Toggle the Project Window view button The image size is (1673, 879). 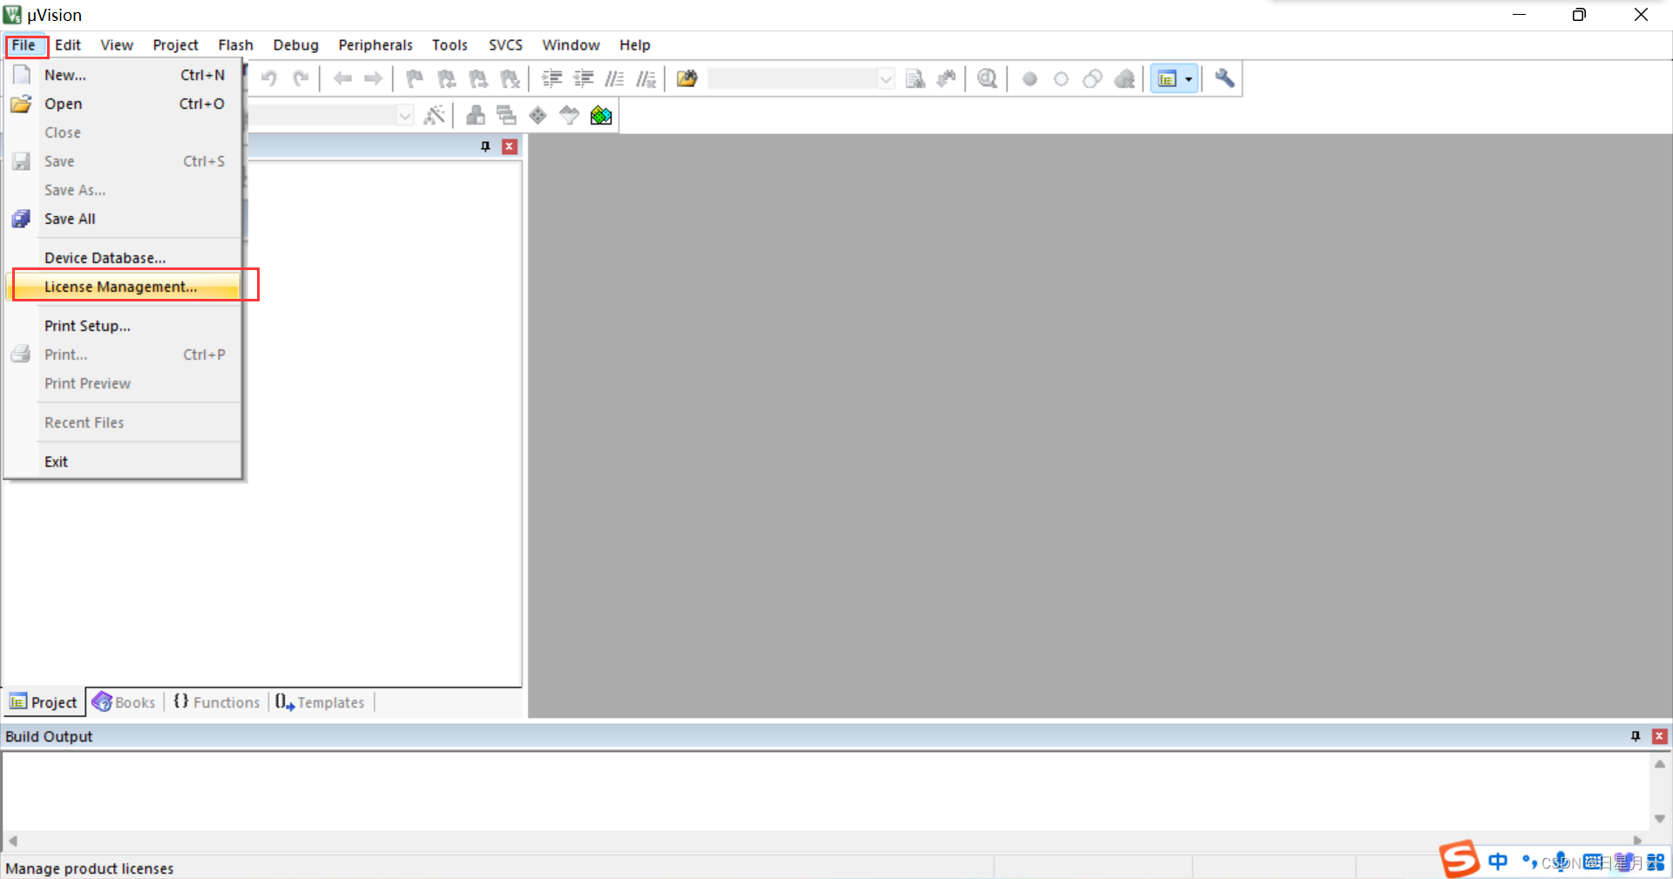[1167, 79]
